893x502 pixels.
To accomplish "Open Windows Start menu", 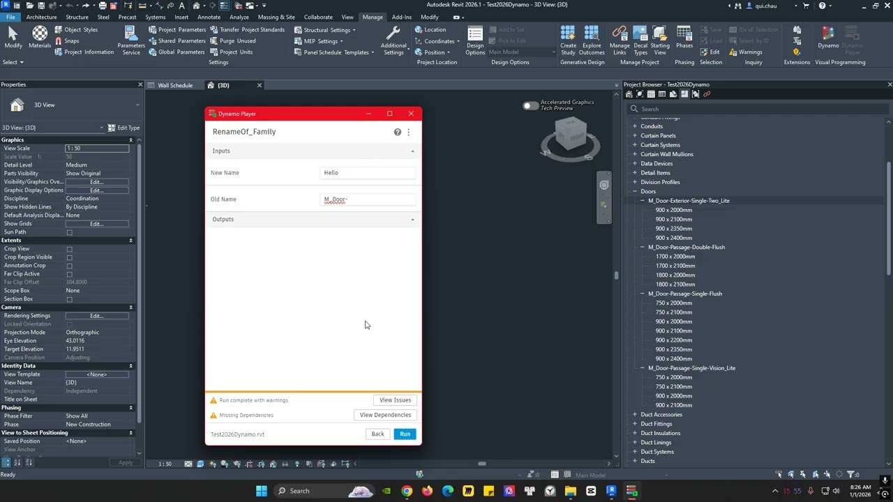I will [261, 491].
